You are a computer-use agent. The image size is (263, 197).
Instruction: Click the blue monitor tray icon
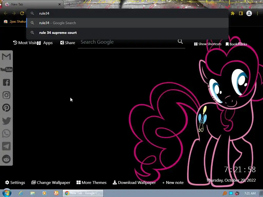click(x=231, y=193)
